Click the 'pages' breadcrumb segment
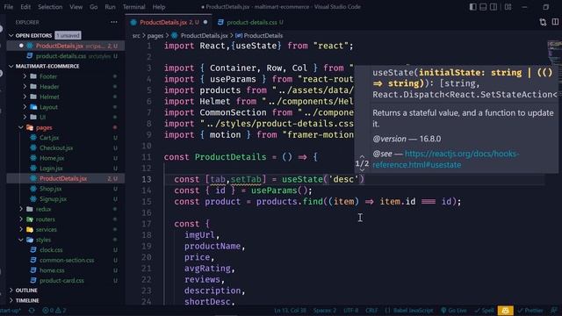The height and width of the screenshot is (316, 562). tap(155, 35)
